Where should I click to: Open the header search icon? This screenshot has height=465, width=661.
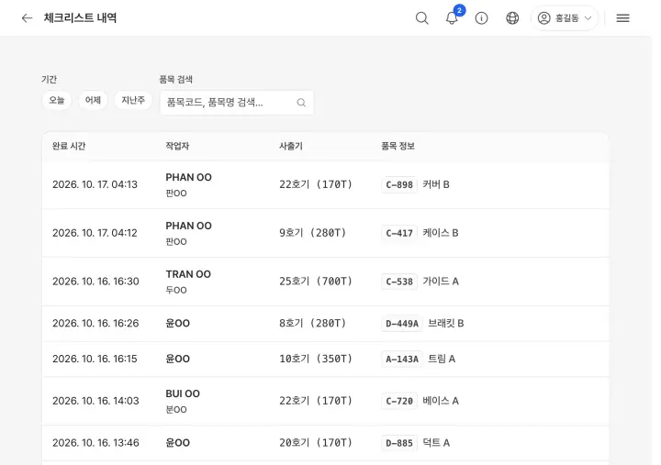tap(422, 18)
